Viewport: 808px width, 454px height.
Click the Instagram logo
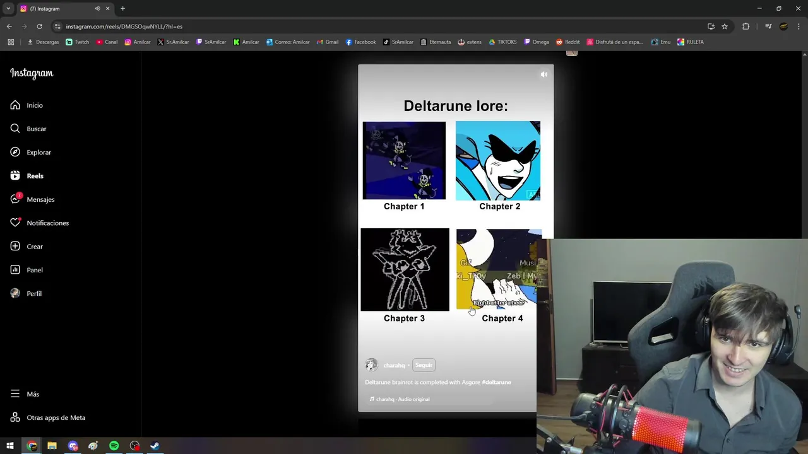coord(32,73)
